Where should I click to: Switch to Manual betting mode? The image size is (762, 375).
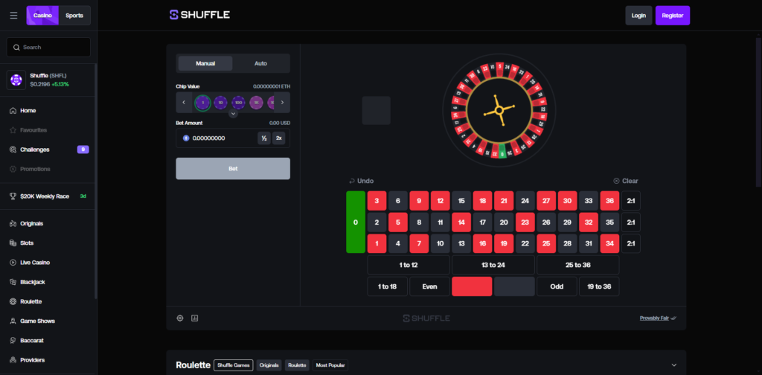click(205, 63)
